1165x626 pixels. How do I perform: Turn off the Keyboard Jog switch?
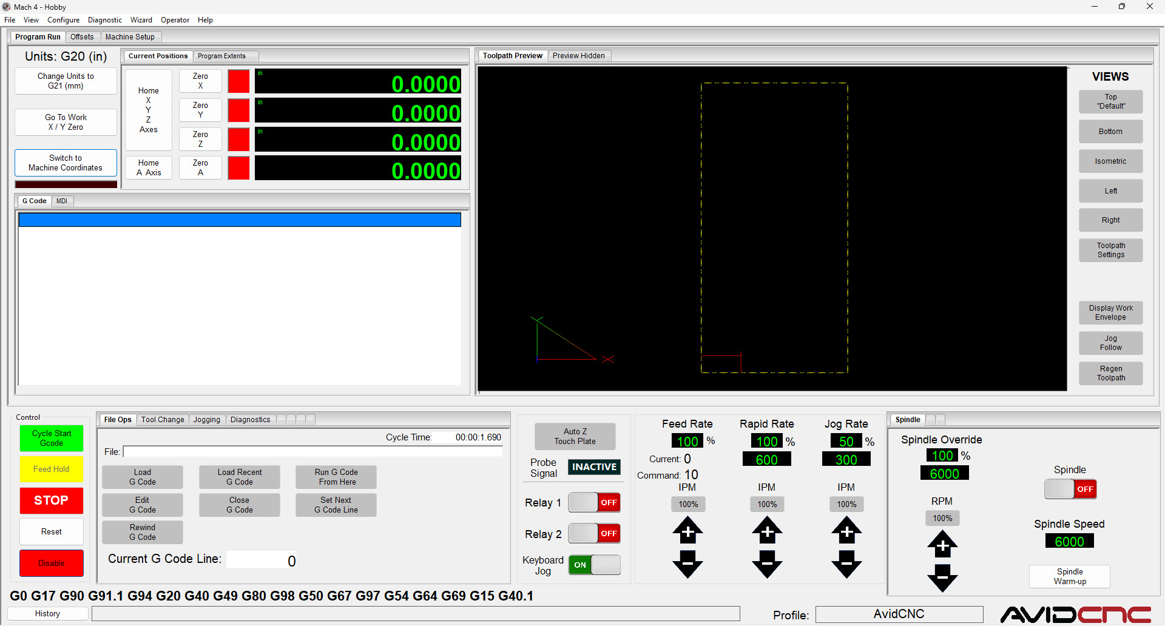tap(594, 565)
